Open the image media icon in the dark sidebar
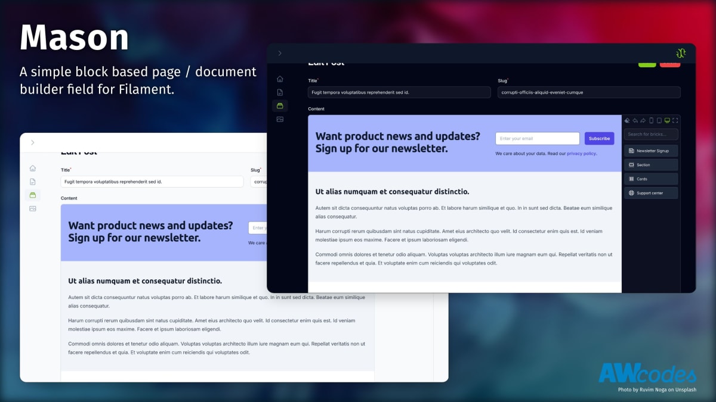Viewport: 716px width, 402px height. pyautogui.click(x=280, y=119)
